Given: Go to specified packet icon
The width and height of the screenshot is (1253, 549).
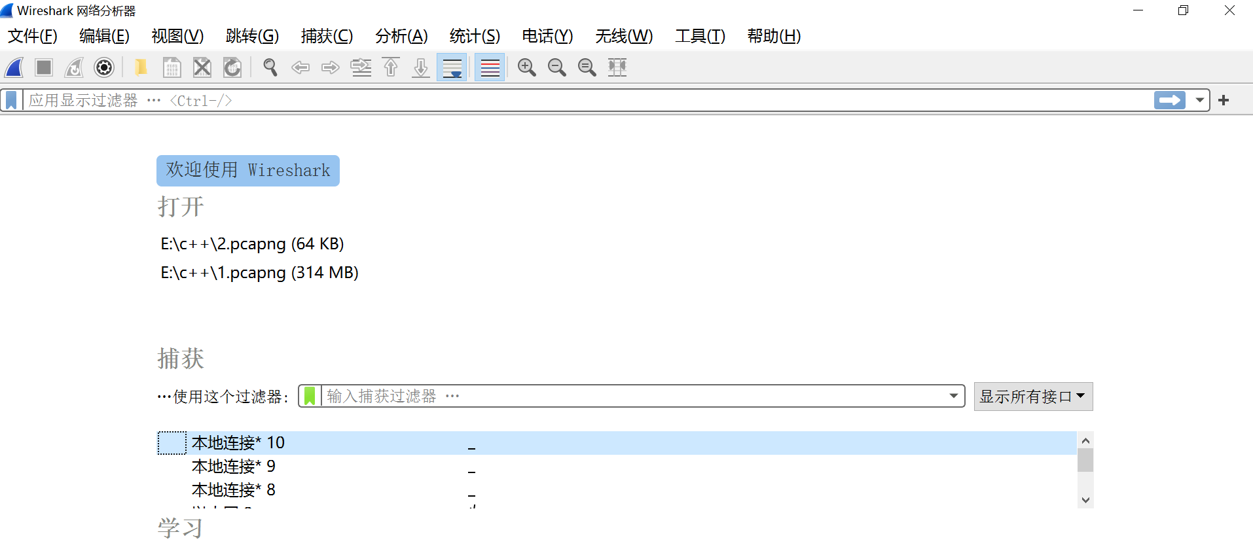Looking at the screenshot, I should pos(361,67).
